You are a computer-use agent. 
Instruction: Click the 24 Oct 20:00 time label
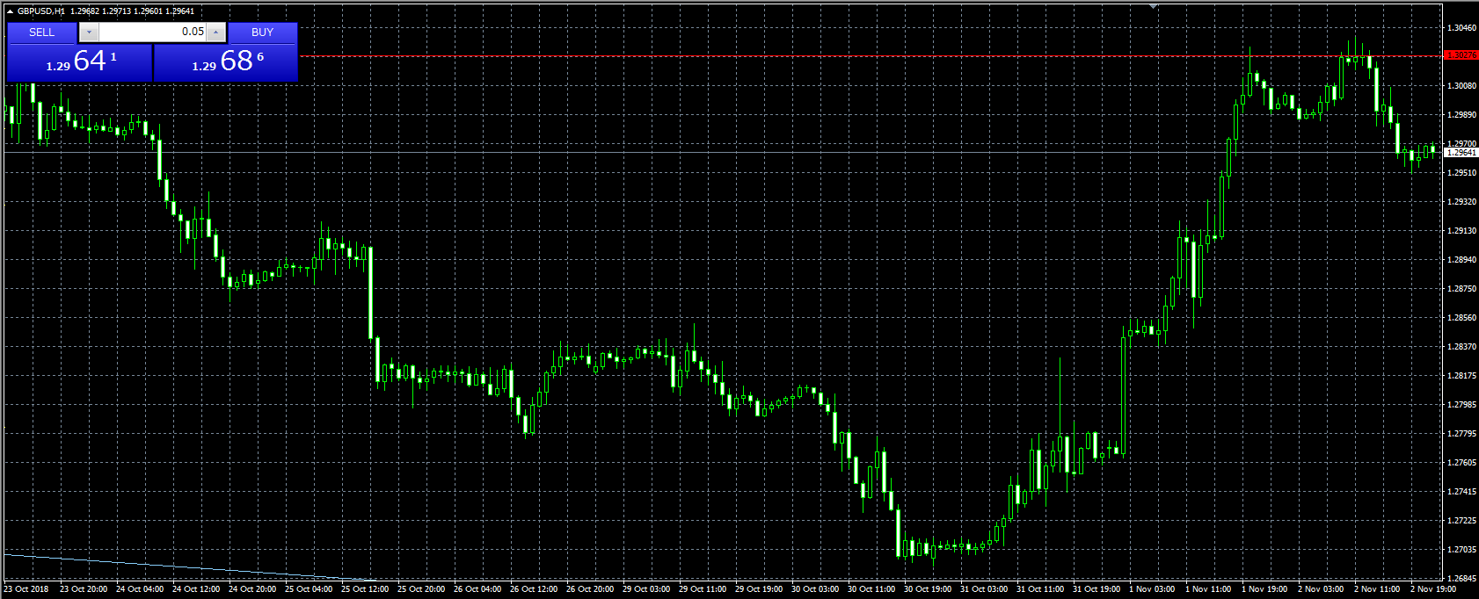pyautogui.click(x=252, y=589)
